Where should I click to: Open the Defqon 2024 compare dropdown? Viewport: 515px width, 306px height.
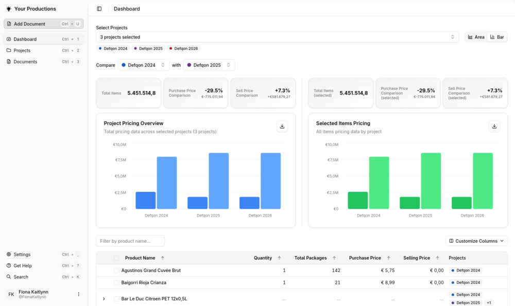(144, 65)
